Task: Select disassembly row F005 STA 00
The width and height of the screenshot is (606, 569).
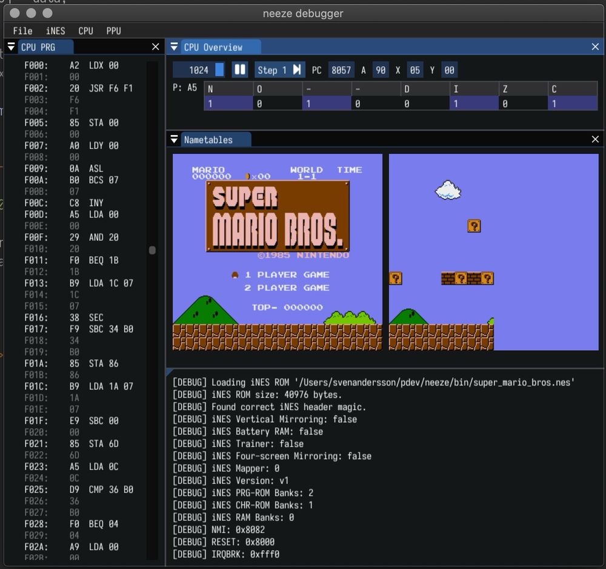Action: point(72,122)
